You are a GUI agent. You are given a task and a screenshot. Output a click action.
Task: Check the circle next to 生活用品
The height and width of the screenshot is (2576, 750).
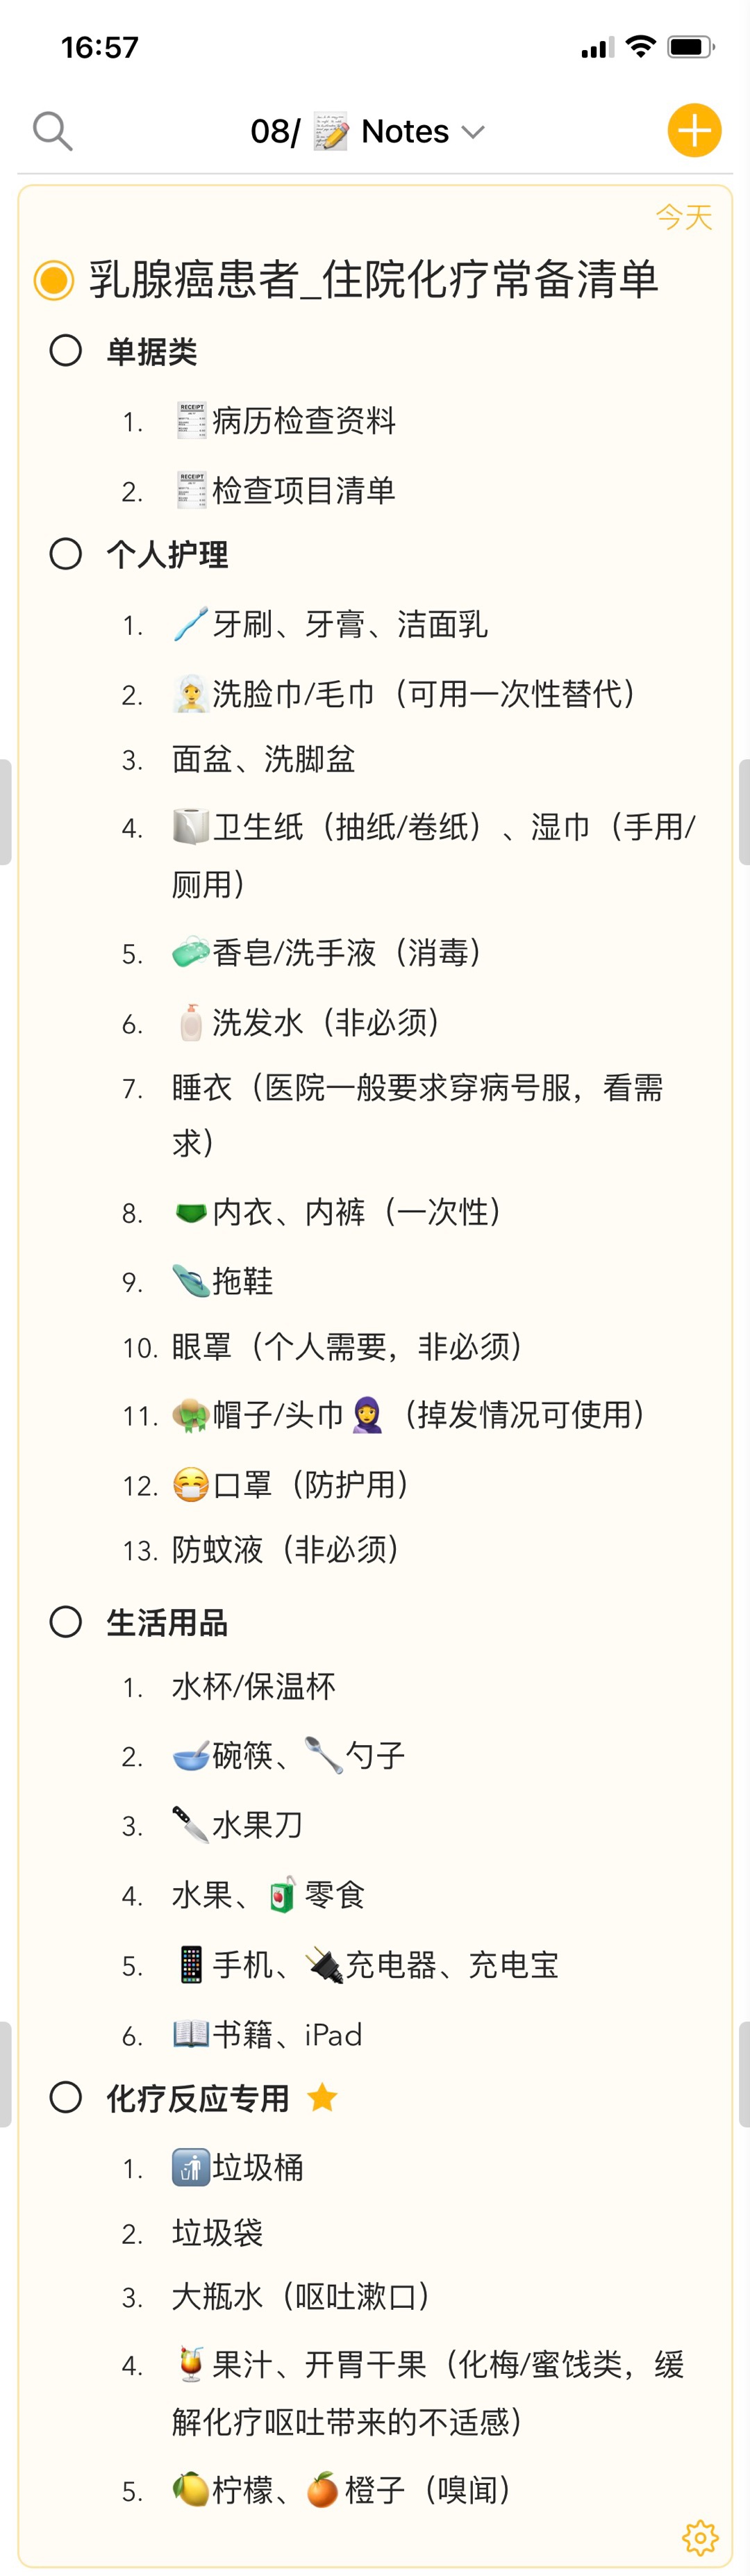click(x=66, y=1621)
